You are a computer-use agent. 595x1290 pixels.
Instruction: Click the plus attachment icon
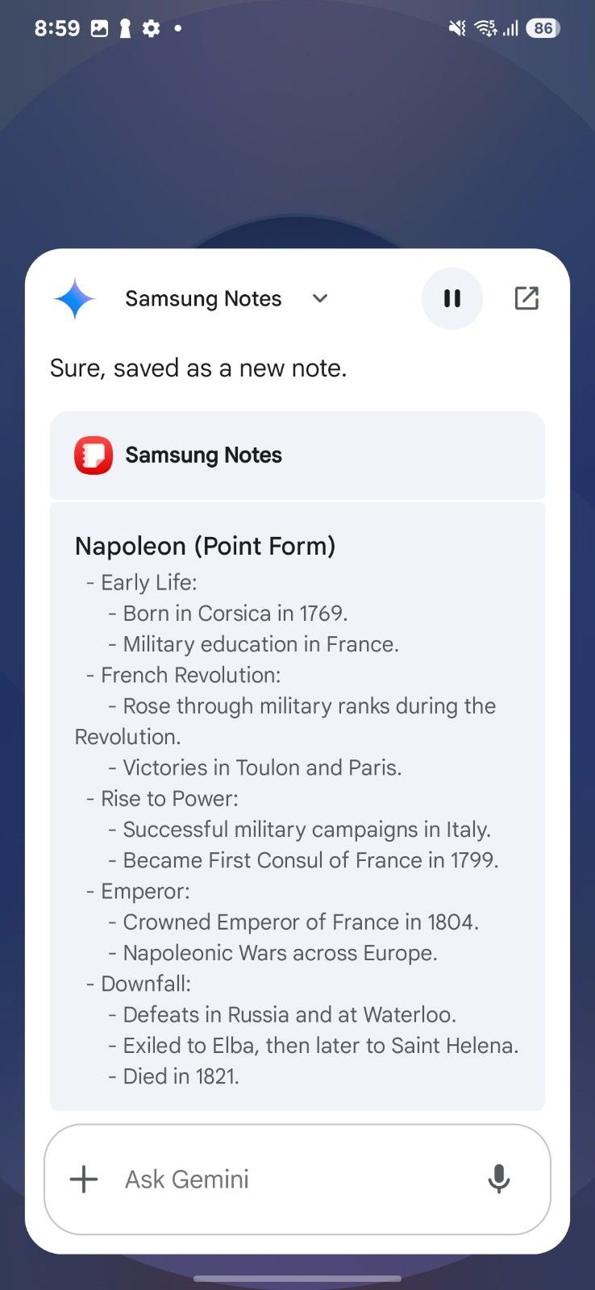click(x=84, y=1179)
